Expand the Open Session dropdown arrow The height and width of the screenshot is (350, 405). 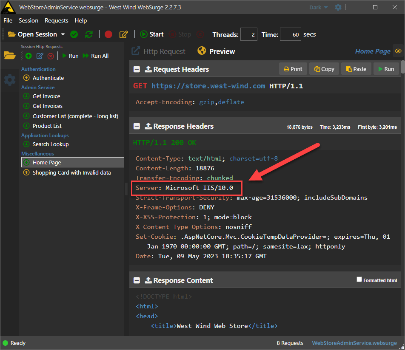pos(63,34)
